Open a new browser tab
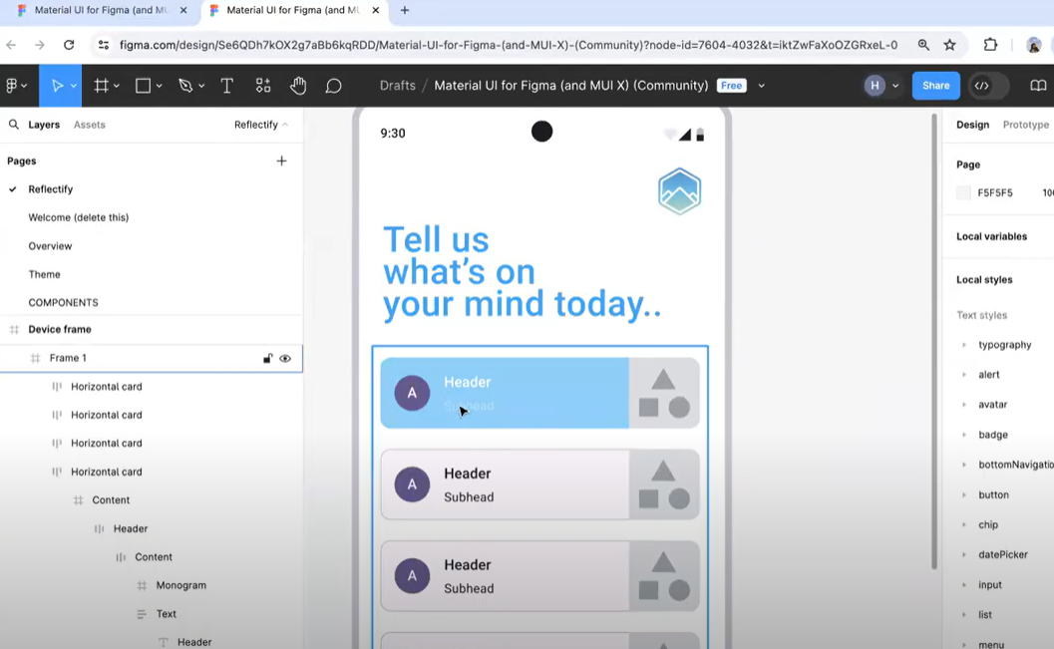The width and height of the screenshot is (1054, 649). [x=405, y=10]
